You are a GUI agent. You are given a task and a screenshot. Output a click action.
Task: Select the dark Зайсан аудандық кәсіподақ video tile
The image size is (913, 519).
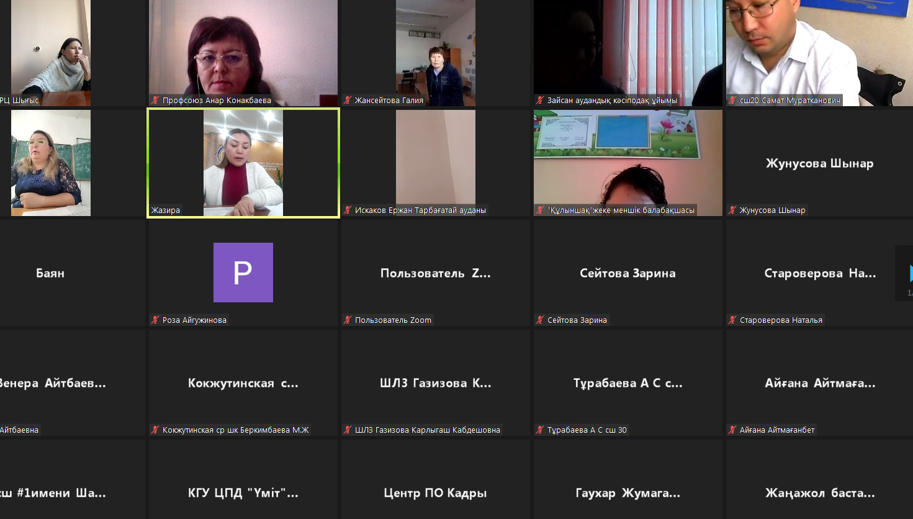click(x=628, y=53)
